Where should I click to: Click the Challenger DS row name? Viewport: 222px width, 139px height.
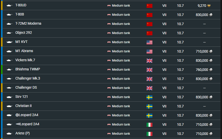coord(26,88)
